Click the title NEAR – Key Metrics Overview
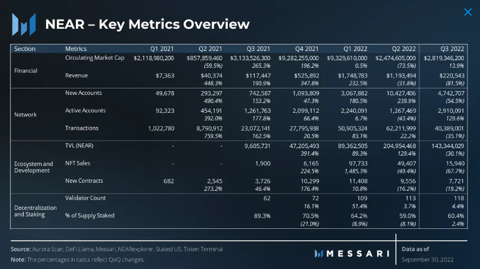The image size is (480, 269). [147, 24]
